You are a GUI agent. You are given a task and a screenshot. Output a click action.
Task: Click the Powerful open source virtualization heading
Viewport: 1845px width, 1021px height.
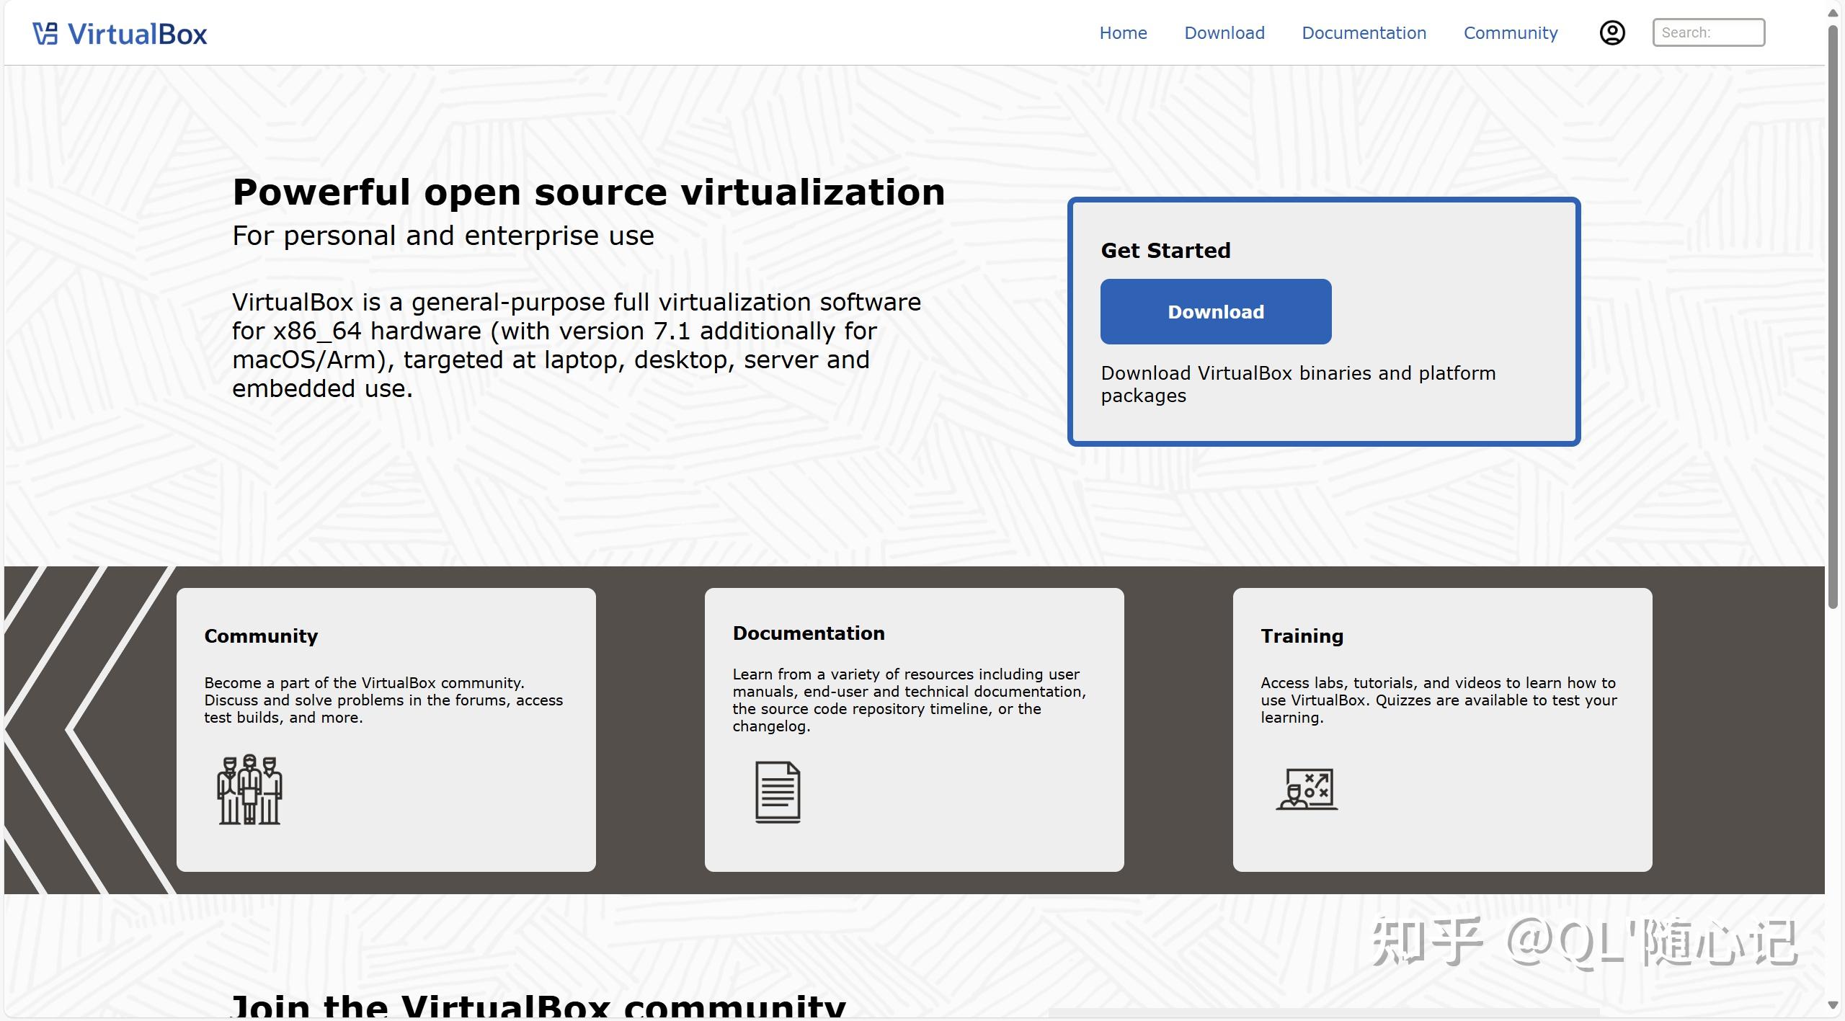[x=589, y=191]
